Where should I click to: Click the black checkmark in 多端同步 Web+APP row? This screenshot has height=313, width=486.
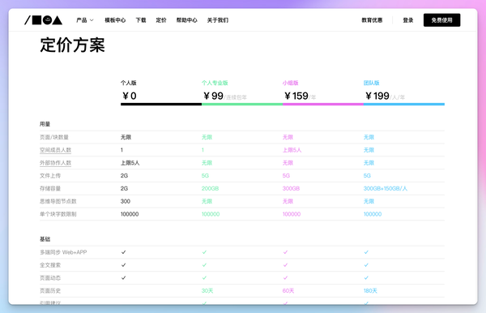point(123,252)
